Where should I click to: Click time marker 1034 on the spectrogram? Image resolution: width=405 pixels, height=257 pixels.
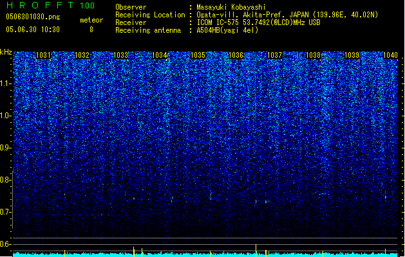click(x=160, y=55)
